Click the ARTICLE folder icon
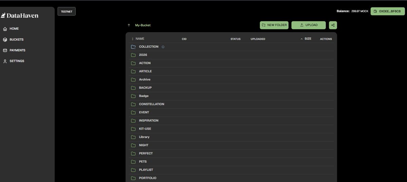Viewport: 407px width, 182px height. coord(133,71)
